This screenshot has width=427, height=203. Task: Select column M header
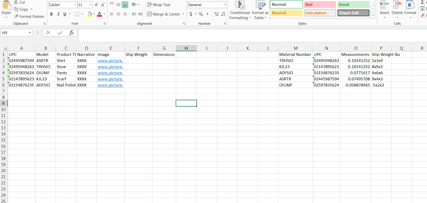pyautogui.click(x=296, y=48)
